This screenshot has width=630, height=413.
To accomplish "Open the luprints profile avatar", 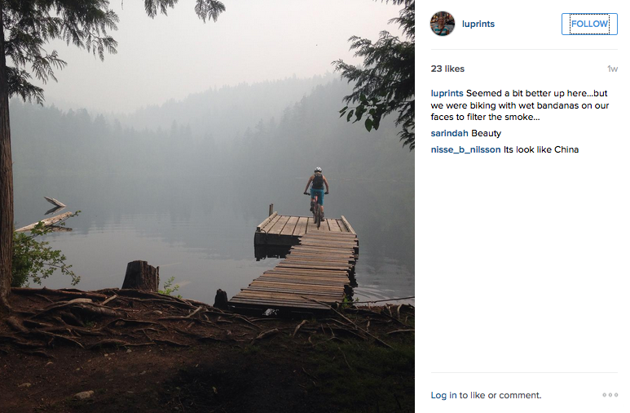I will (x=443, y=24).
